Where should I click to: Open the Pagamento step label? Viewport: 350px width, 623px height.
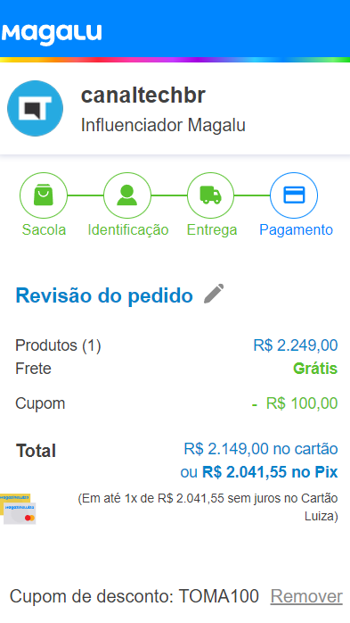[x=296, y=229]
